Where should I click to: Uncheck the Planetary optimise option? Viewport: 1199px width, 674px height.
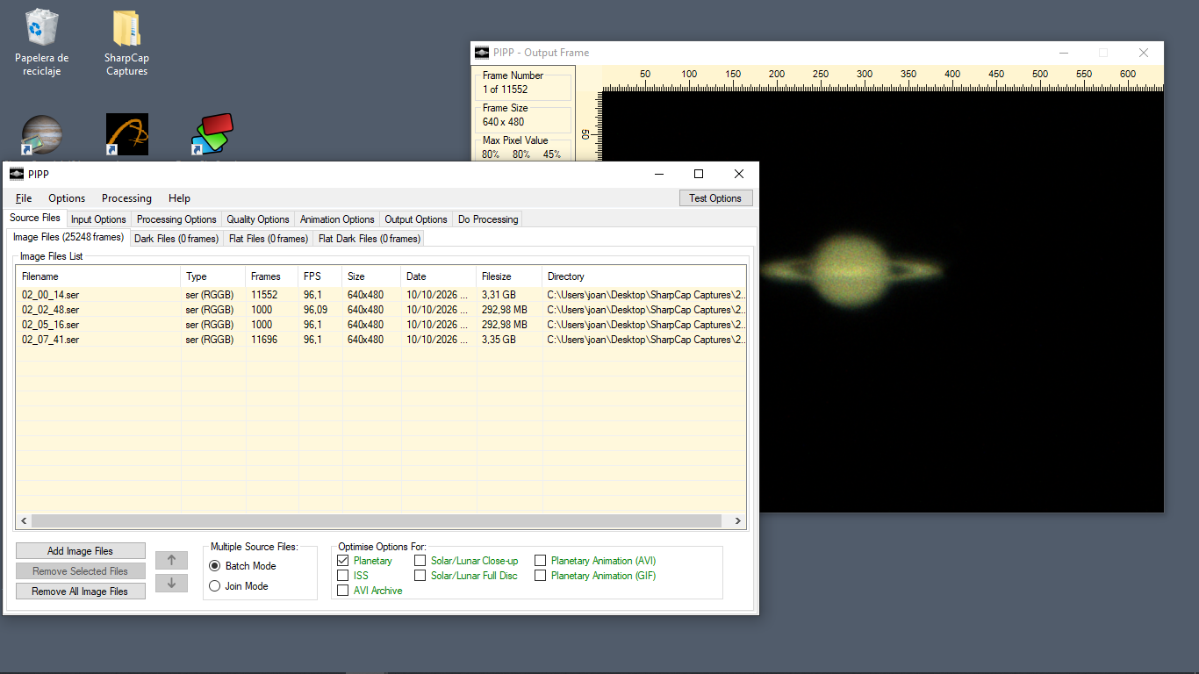[x=343, y=561]
